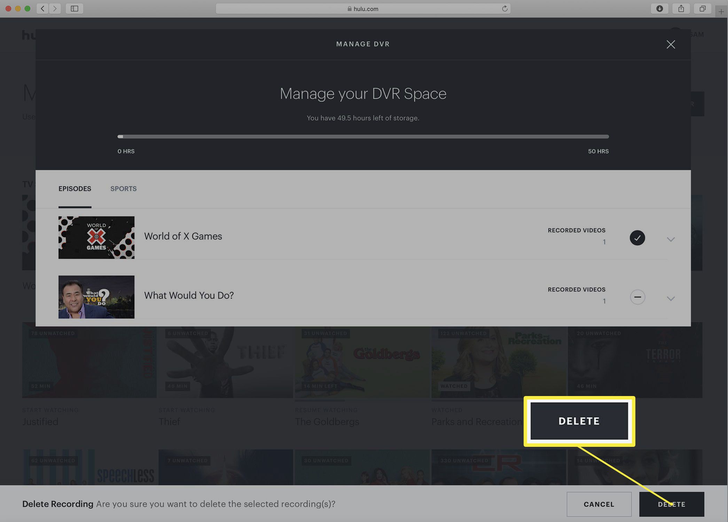
Task: Toggle What Would You Do? selection circle
Action: tap(637, 297)
